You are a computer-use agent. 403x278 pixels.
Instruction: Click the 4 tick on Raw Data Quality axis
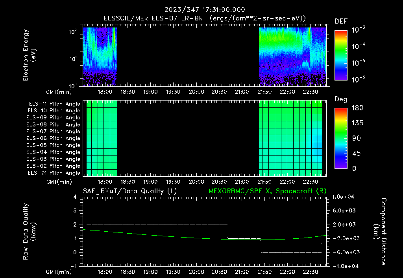(75, 197)
